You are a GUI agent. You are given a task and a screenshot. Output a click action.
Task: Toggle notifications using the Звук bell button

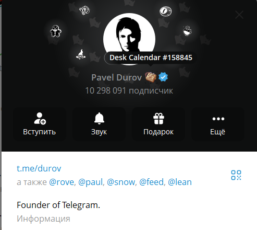pos(99,124)
